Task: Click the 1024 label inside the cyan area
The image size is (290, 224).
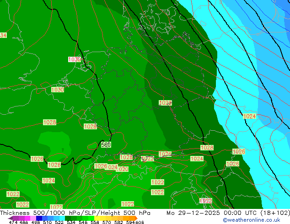Action: (x=249, y=116)
